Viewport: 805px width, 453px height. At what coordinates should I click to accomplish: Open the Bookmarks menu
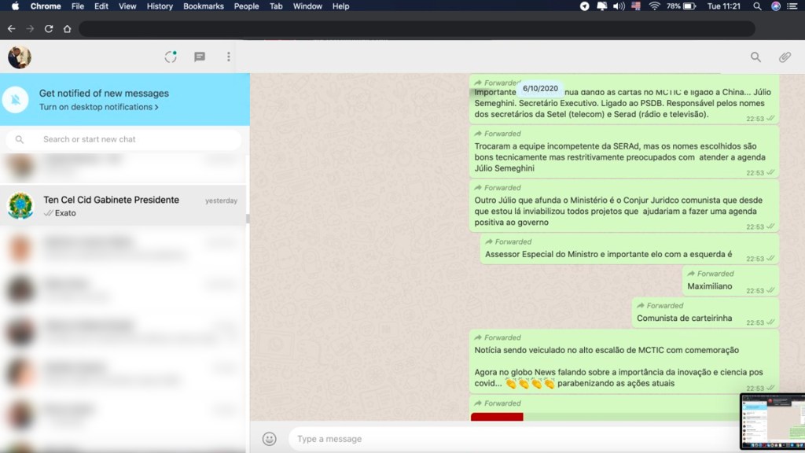point(204,6)
